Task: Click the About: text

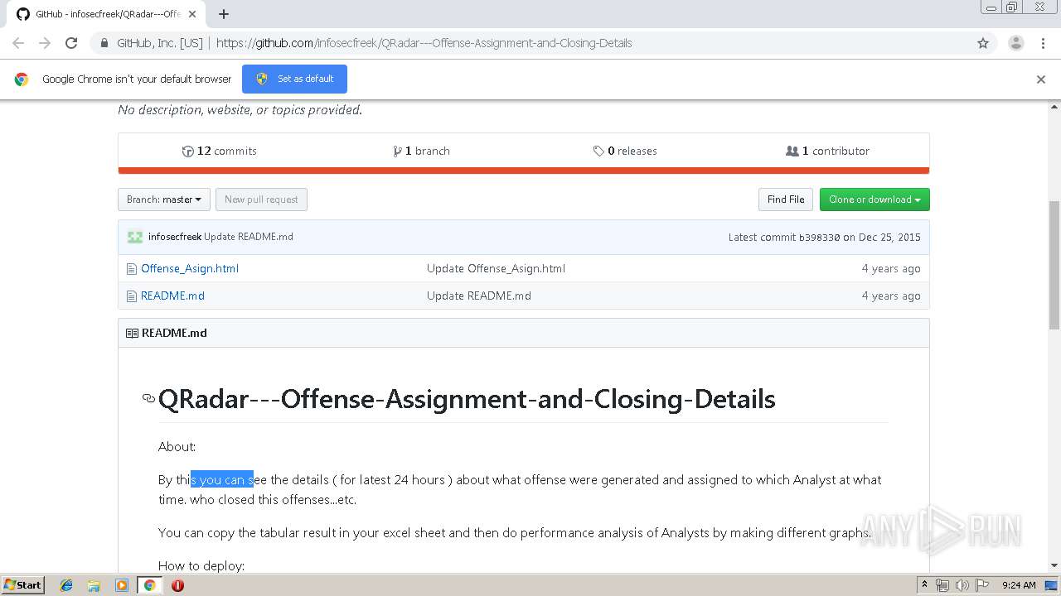Action: pos(177,446)
